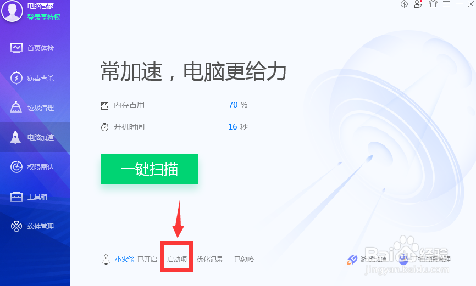Click the rocket icon beside 小火箭
476x286 pixels.
pos(106,259)
